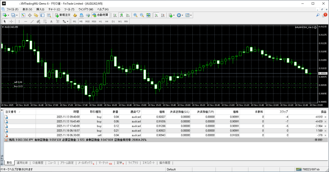Expand the periodicity clock dropdown
This screenshot has width=329, height=172.
point(182,15)
